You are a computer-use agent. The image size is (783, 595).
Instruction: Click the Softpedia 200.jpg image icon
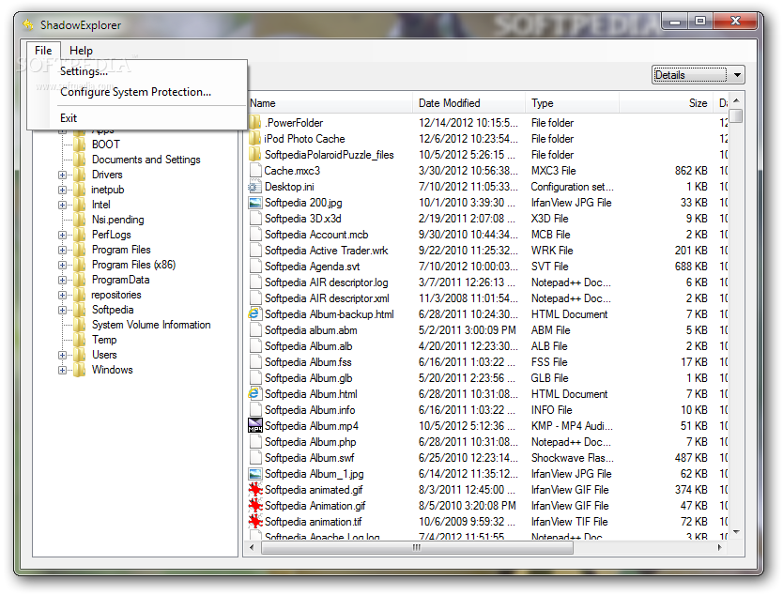coord(255,203)
